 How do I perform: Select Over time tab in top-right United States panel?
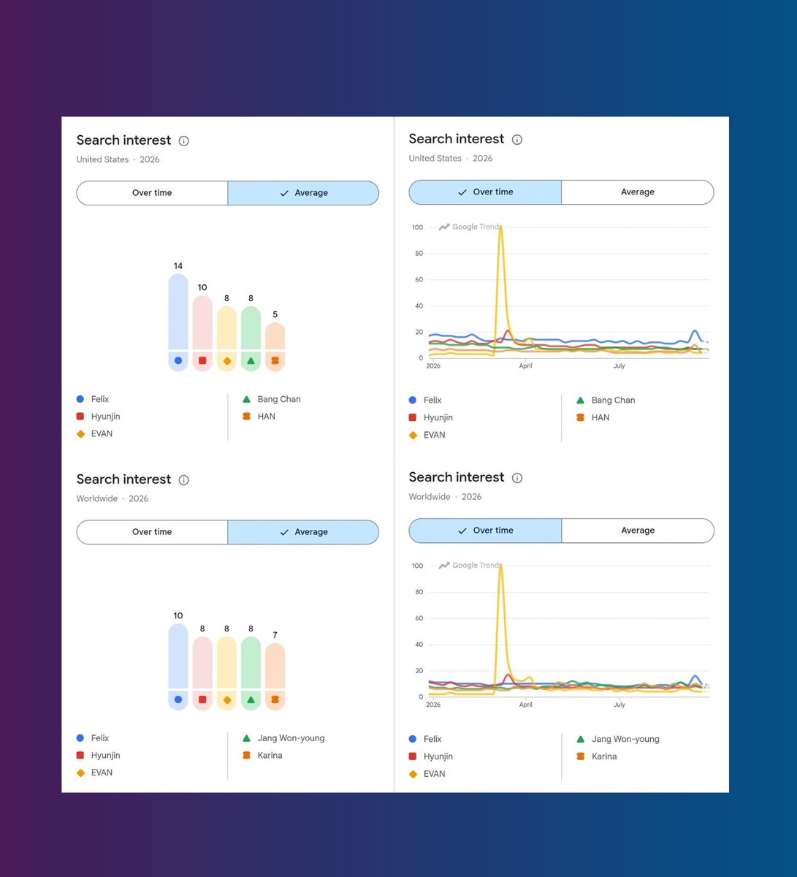[x=485, y=192]
